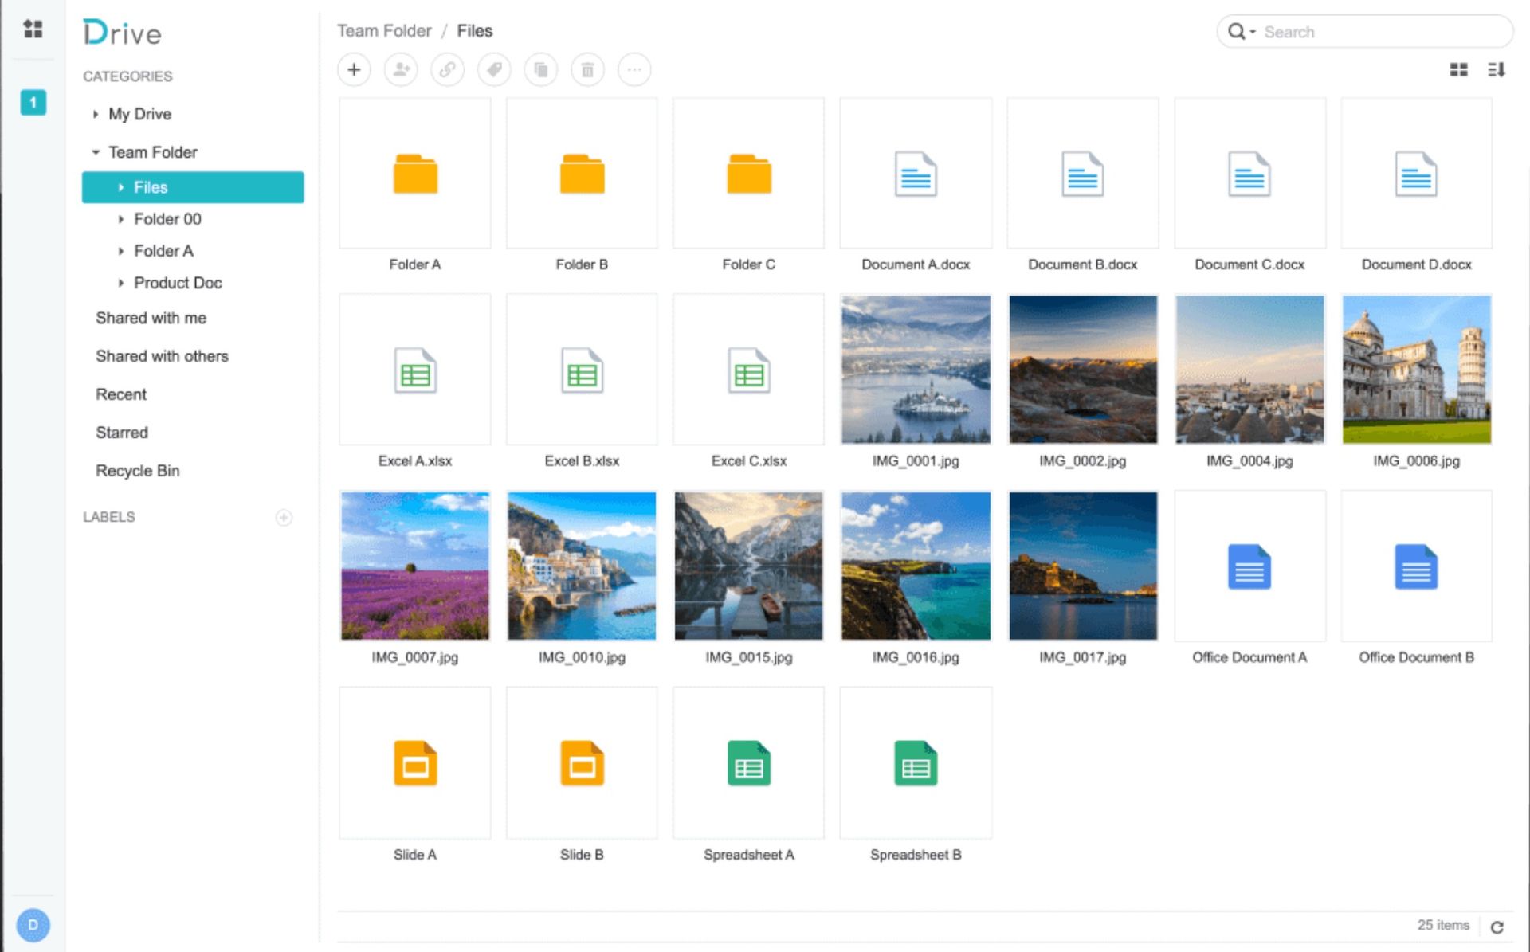Viewport: 1530px width, 952px height.
Task: Click the refresh icon near item count
Action: pos(1497,927)
